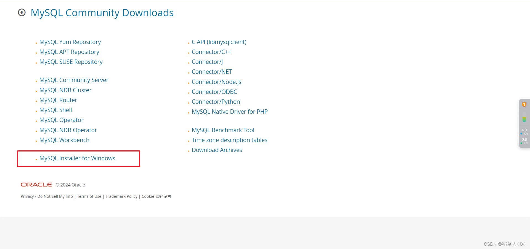Screen dimensions: 530x249
Task: Open MySQL Yum Repository
Action: [70, 42]
